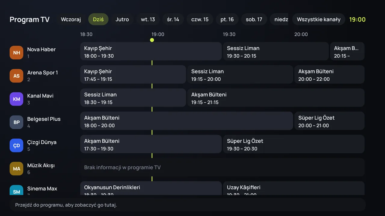Select Sessiz Liman 19:15 – 20:00 program
The width and height of the screenshot is (385, 216).
pos(240,75)
